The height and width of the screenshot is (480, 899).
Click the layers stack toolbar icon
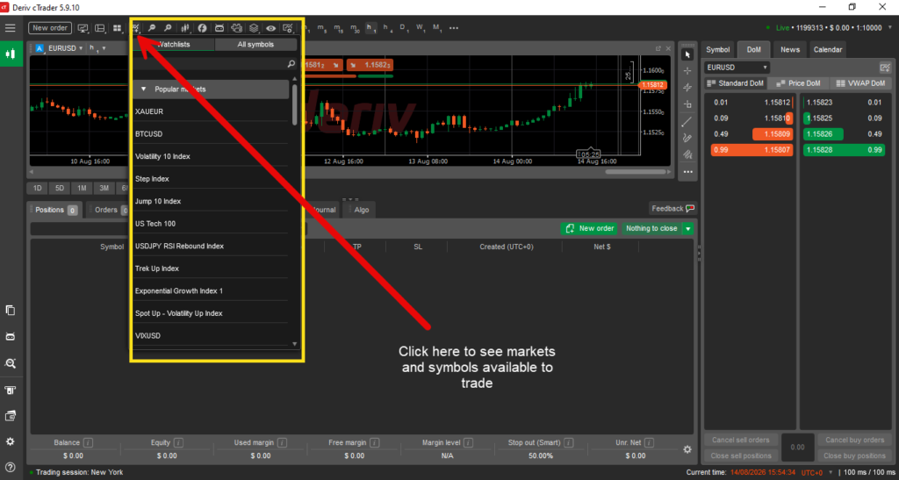pos(254,27)
